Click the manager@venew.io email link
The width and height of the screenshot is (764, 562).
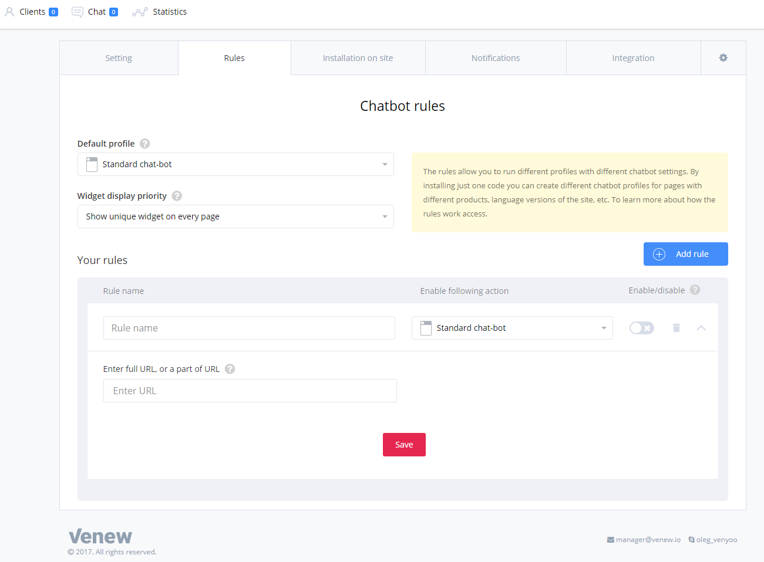[x=648, y=539]
